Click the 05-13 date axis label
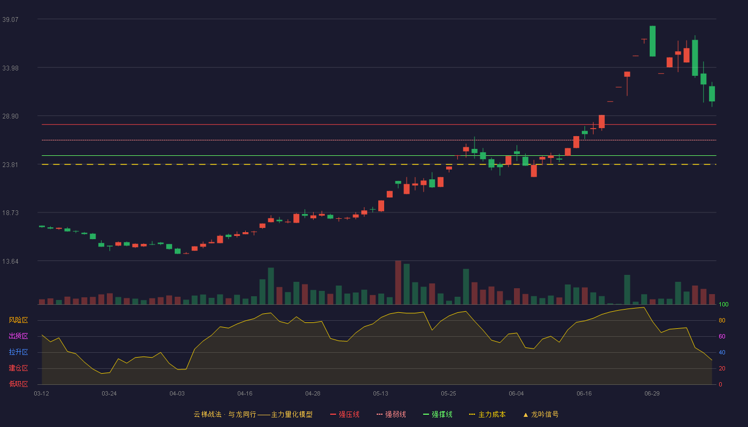This screenshot has height=427, width=748. (380, 393)
